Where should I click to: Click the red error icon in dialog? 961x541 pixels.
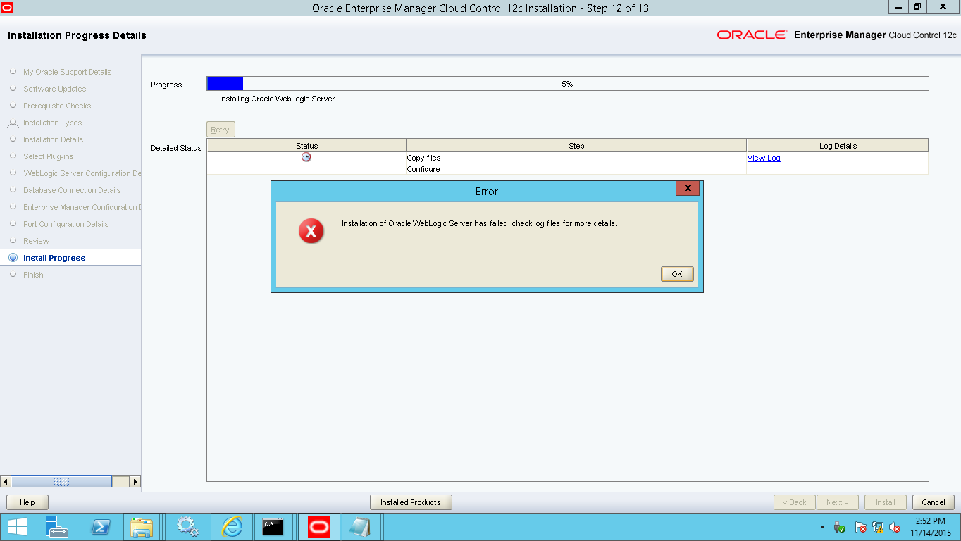311,231
